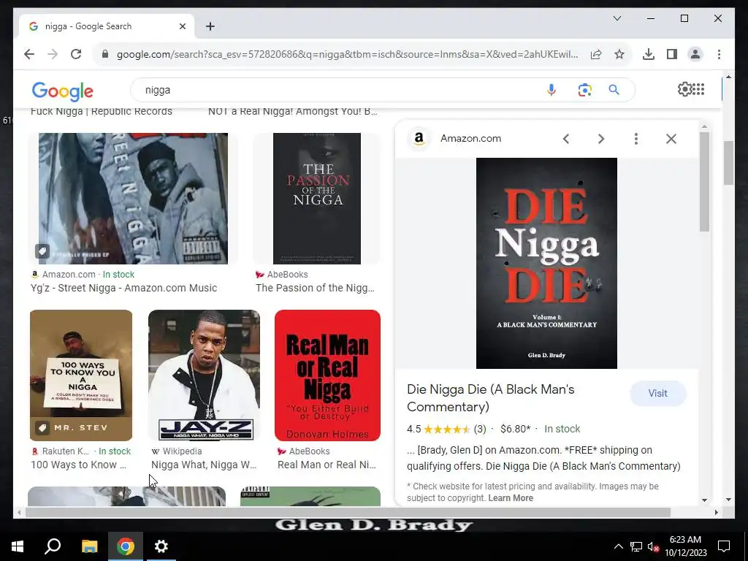
Task: Open Google quick settings gear
Action: [684, 89]
